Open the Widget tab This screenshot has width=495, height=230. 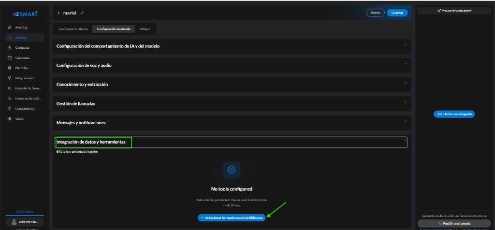point(145,29)
